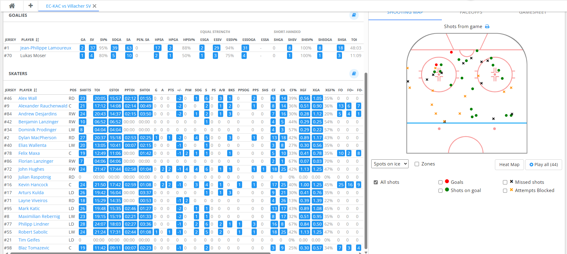This screenshot has width=567, height=254.
Task: Switch to the Faceoffs tab
Action: click(471, 13)
